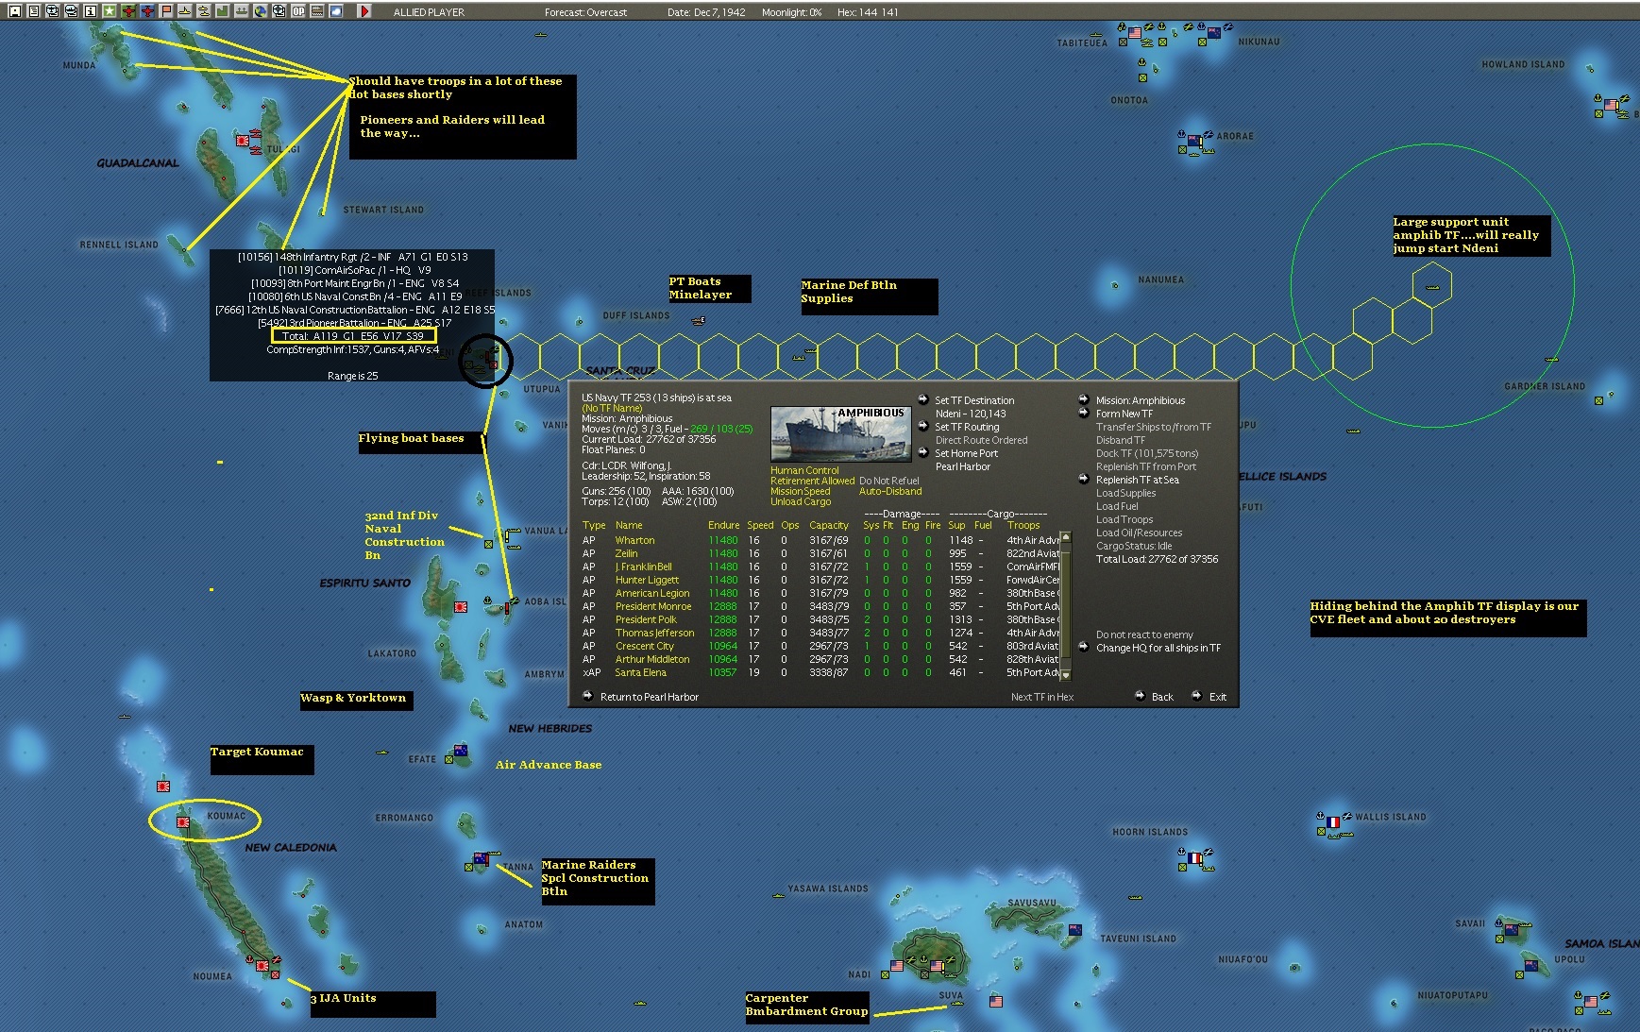Click Replenish TF at Sea
The height and width of the screenshot is (1032, 1640).
pos(1138,480)
